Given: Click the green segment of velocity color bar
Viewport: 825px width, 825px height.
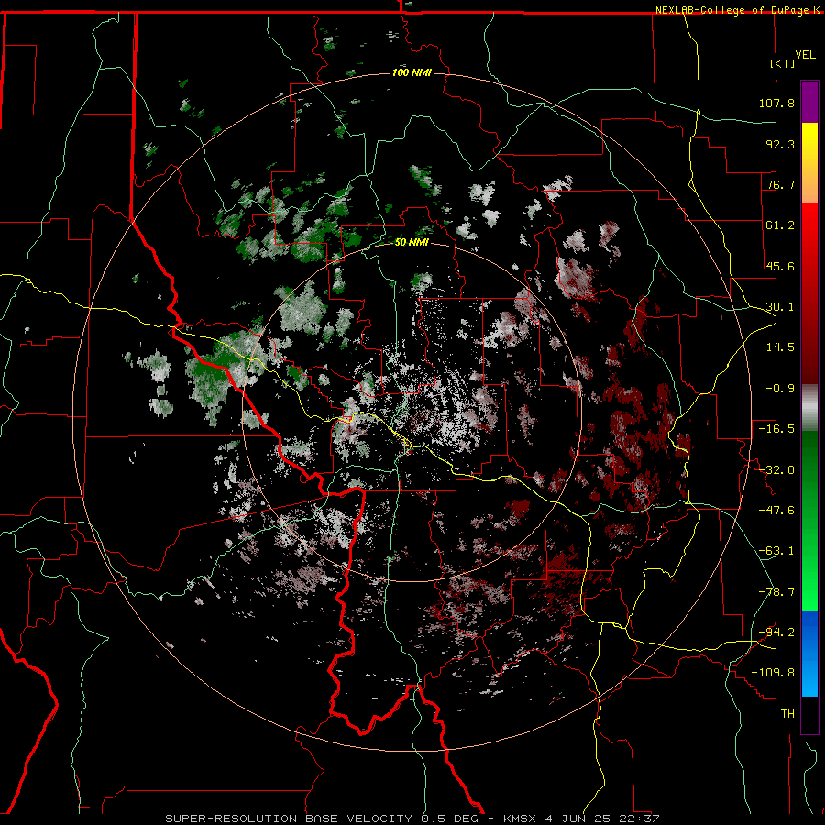Looking at the screenshot, I should pyautogui.click(x=809, y=521).
